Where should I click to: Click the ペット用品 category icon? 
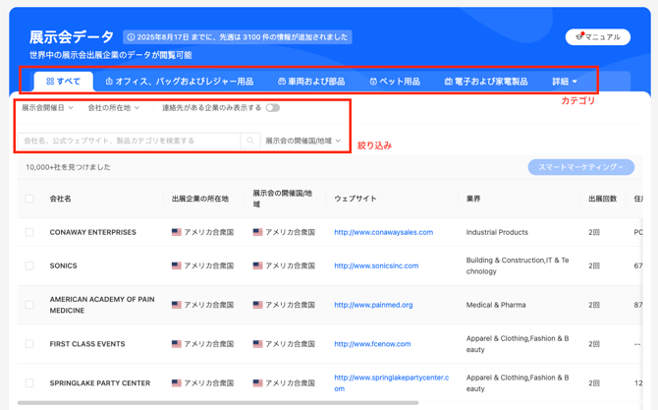373,82
